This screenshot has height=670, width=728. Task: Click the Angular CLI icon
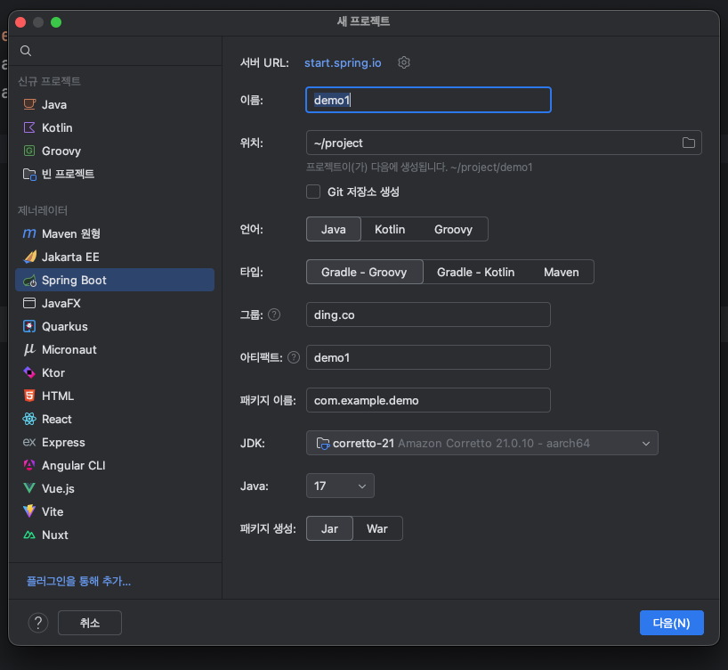click(x=29, y=465)
